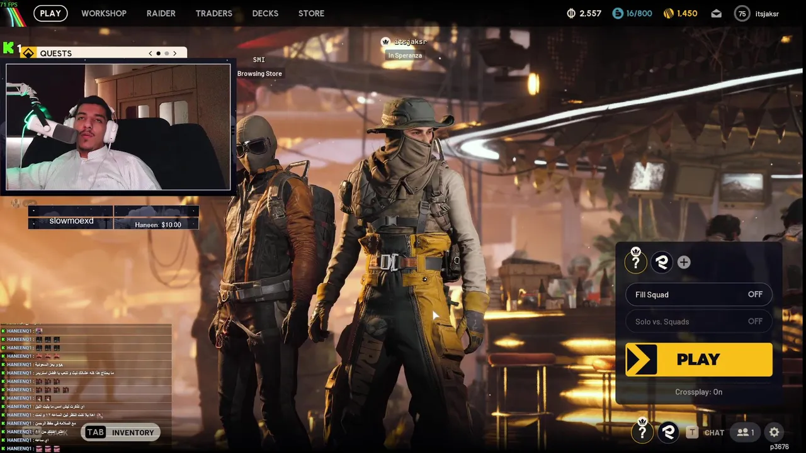Click the second squad member emblem in the party panel

(x=661, y=262)
